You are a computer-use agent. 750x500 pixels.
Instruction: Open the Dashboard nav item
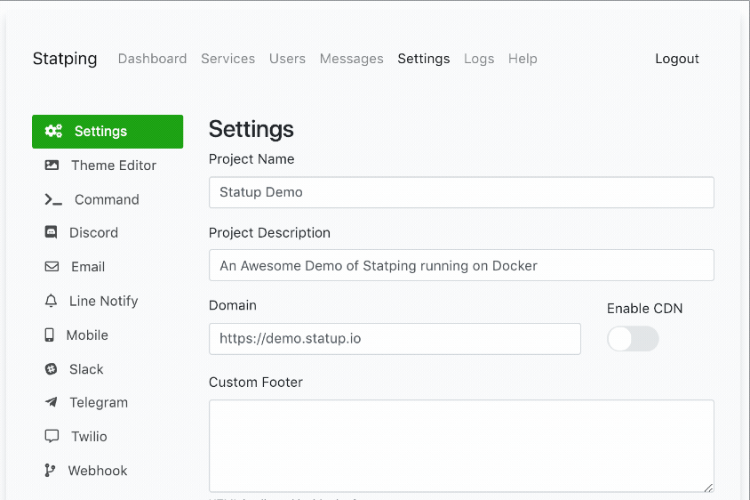152,59
